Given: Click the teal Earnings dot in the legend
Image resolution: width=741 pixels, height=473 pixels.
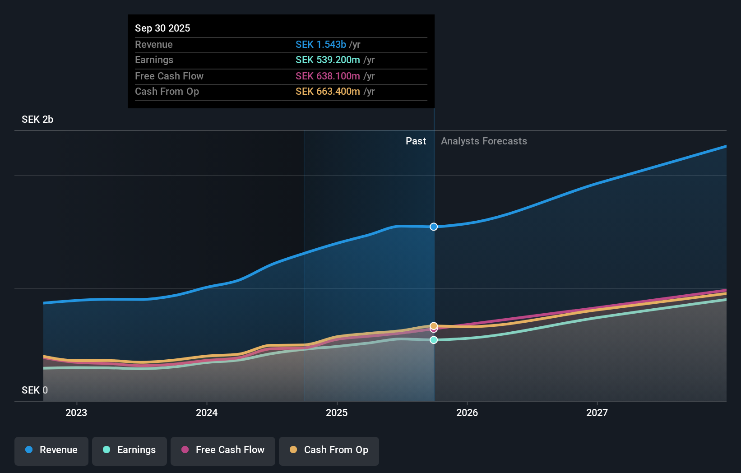Looking at the screenshot, I should point(106,450).
